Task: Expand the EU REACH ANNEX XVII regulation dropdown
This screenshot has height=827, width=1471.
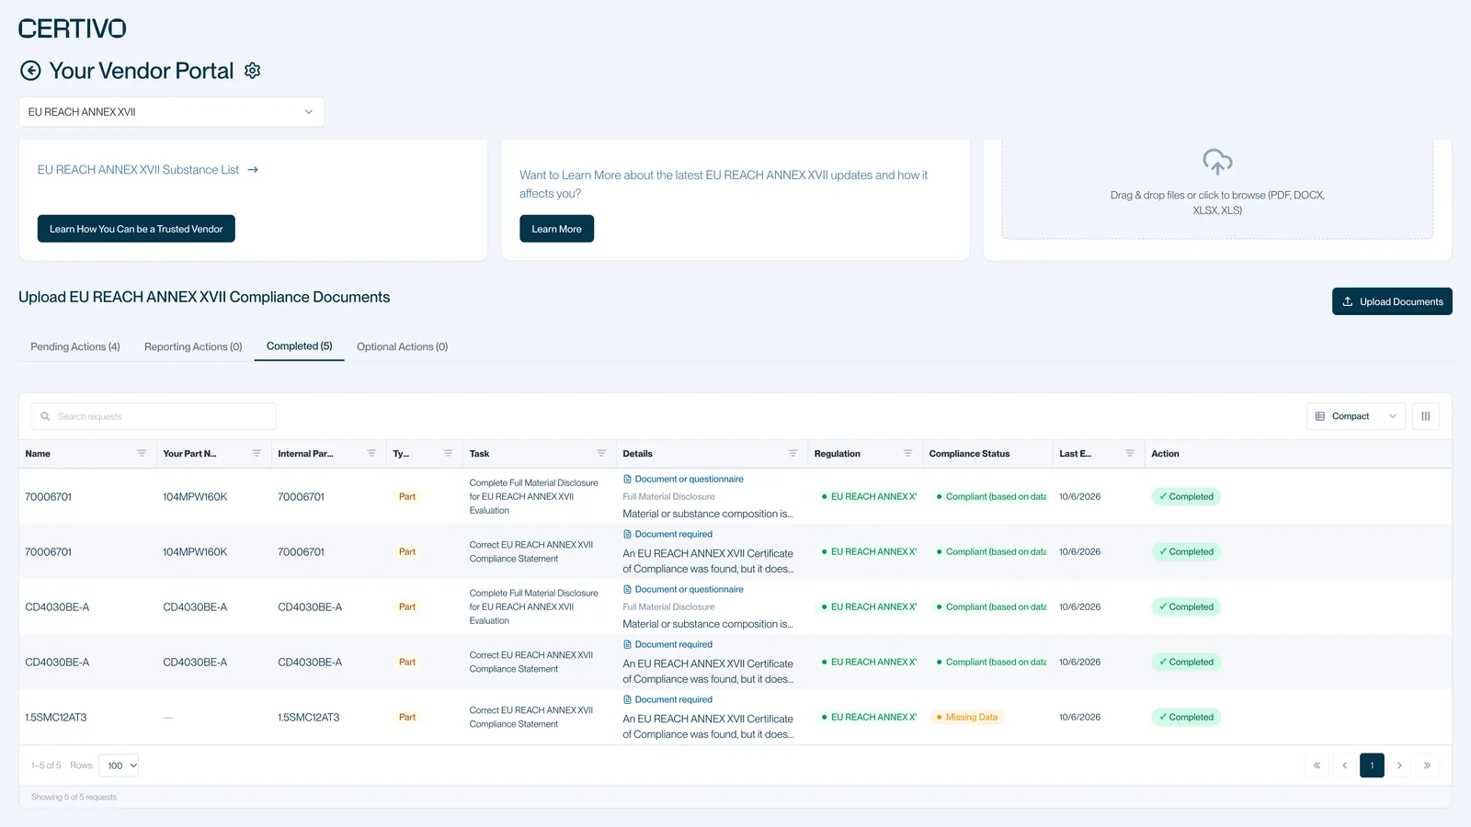Action: pos(171,112)
